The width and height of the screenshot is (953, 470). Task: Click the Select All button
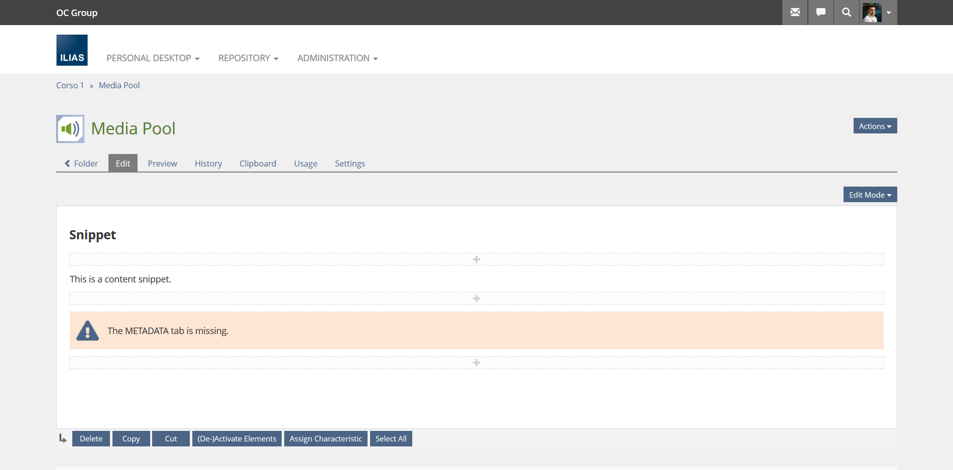(391, 439)
